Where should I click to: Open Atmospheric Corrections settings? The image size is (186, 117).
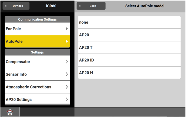(32, 87)
